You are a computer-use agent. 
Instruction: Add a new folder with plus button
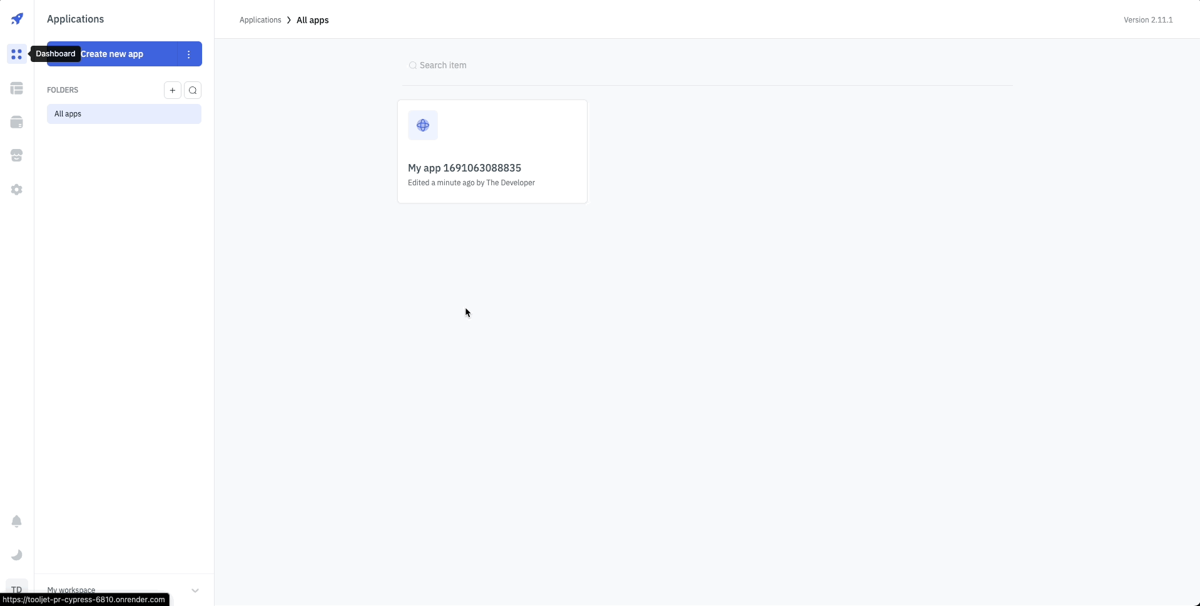(173, 90)
